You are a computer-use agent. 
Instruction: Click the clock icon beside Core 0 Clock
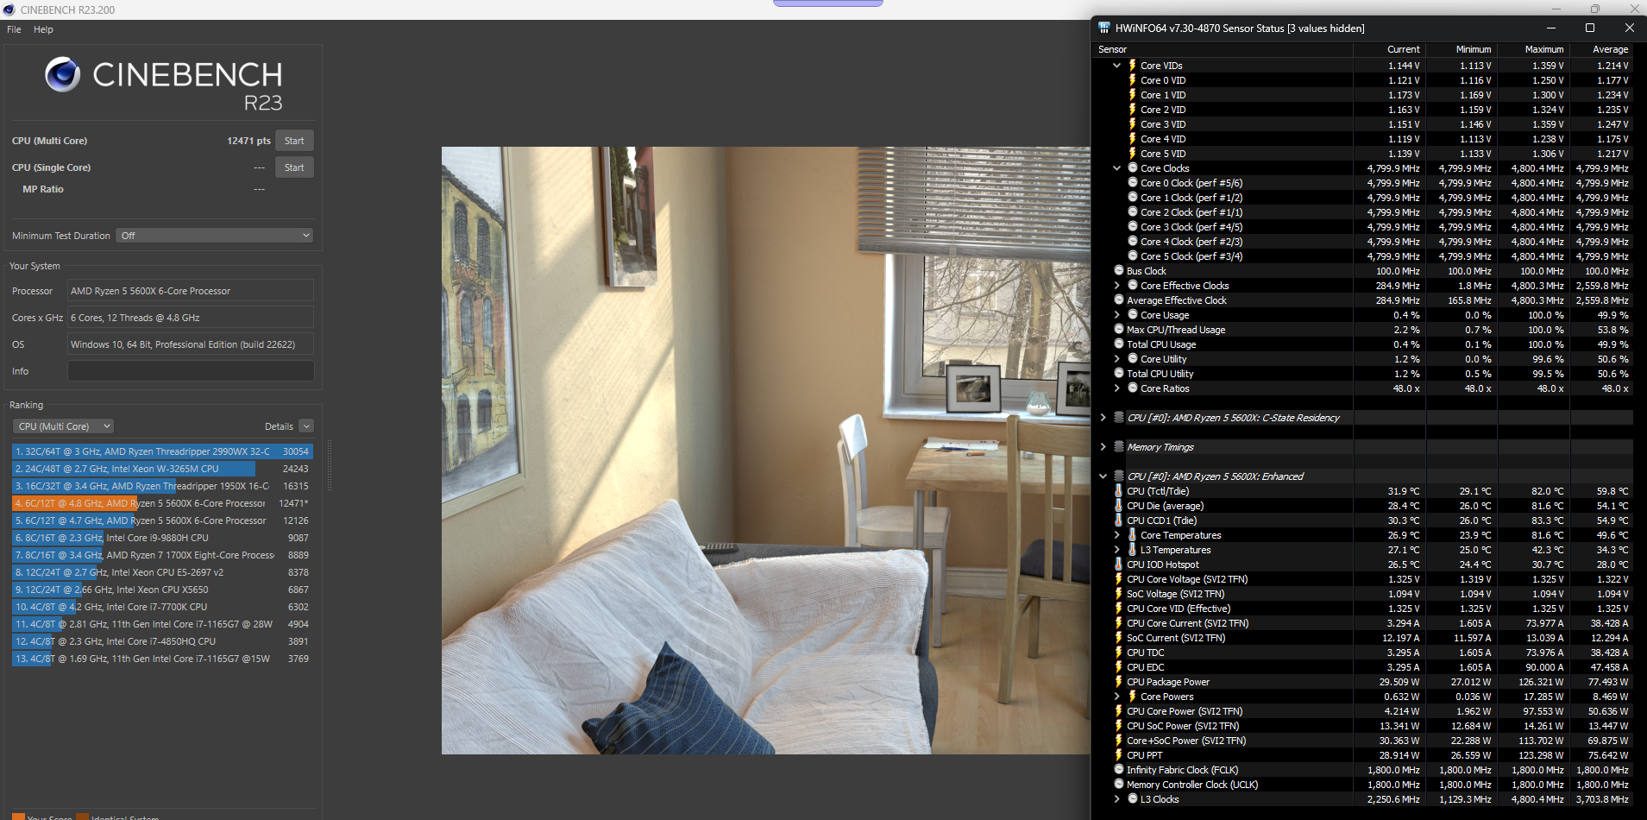pyautogui.click(x=1133, y=182)
